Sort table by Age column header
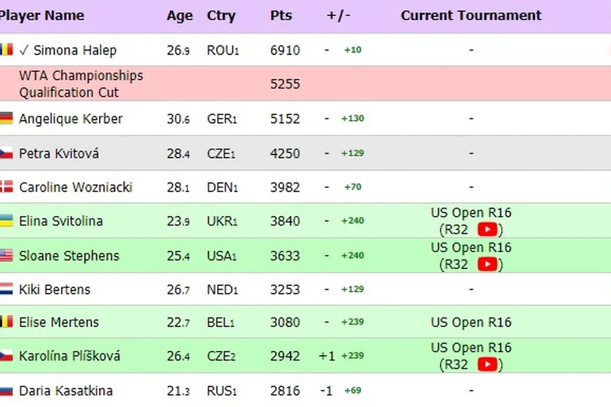The height and width of the screenshot is (407, 611). tap(179, 16)
